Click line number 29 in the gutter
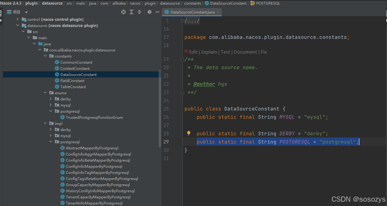The height and width of the screenshot is (206, 387). pos(166,142)
